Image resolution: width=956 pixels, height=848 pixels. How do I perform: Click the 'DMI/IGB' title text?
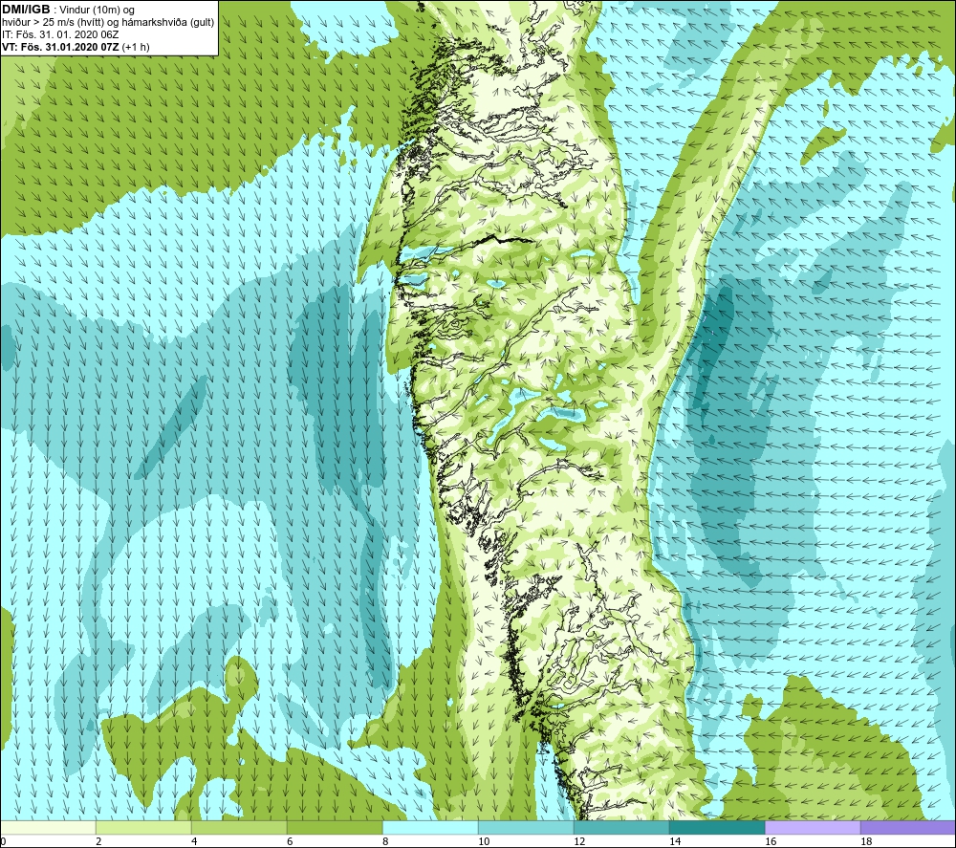tap(26, 10)
